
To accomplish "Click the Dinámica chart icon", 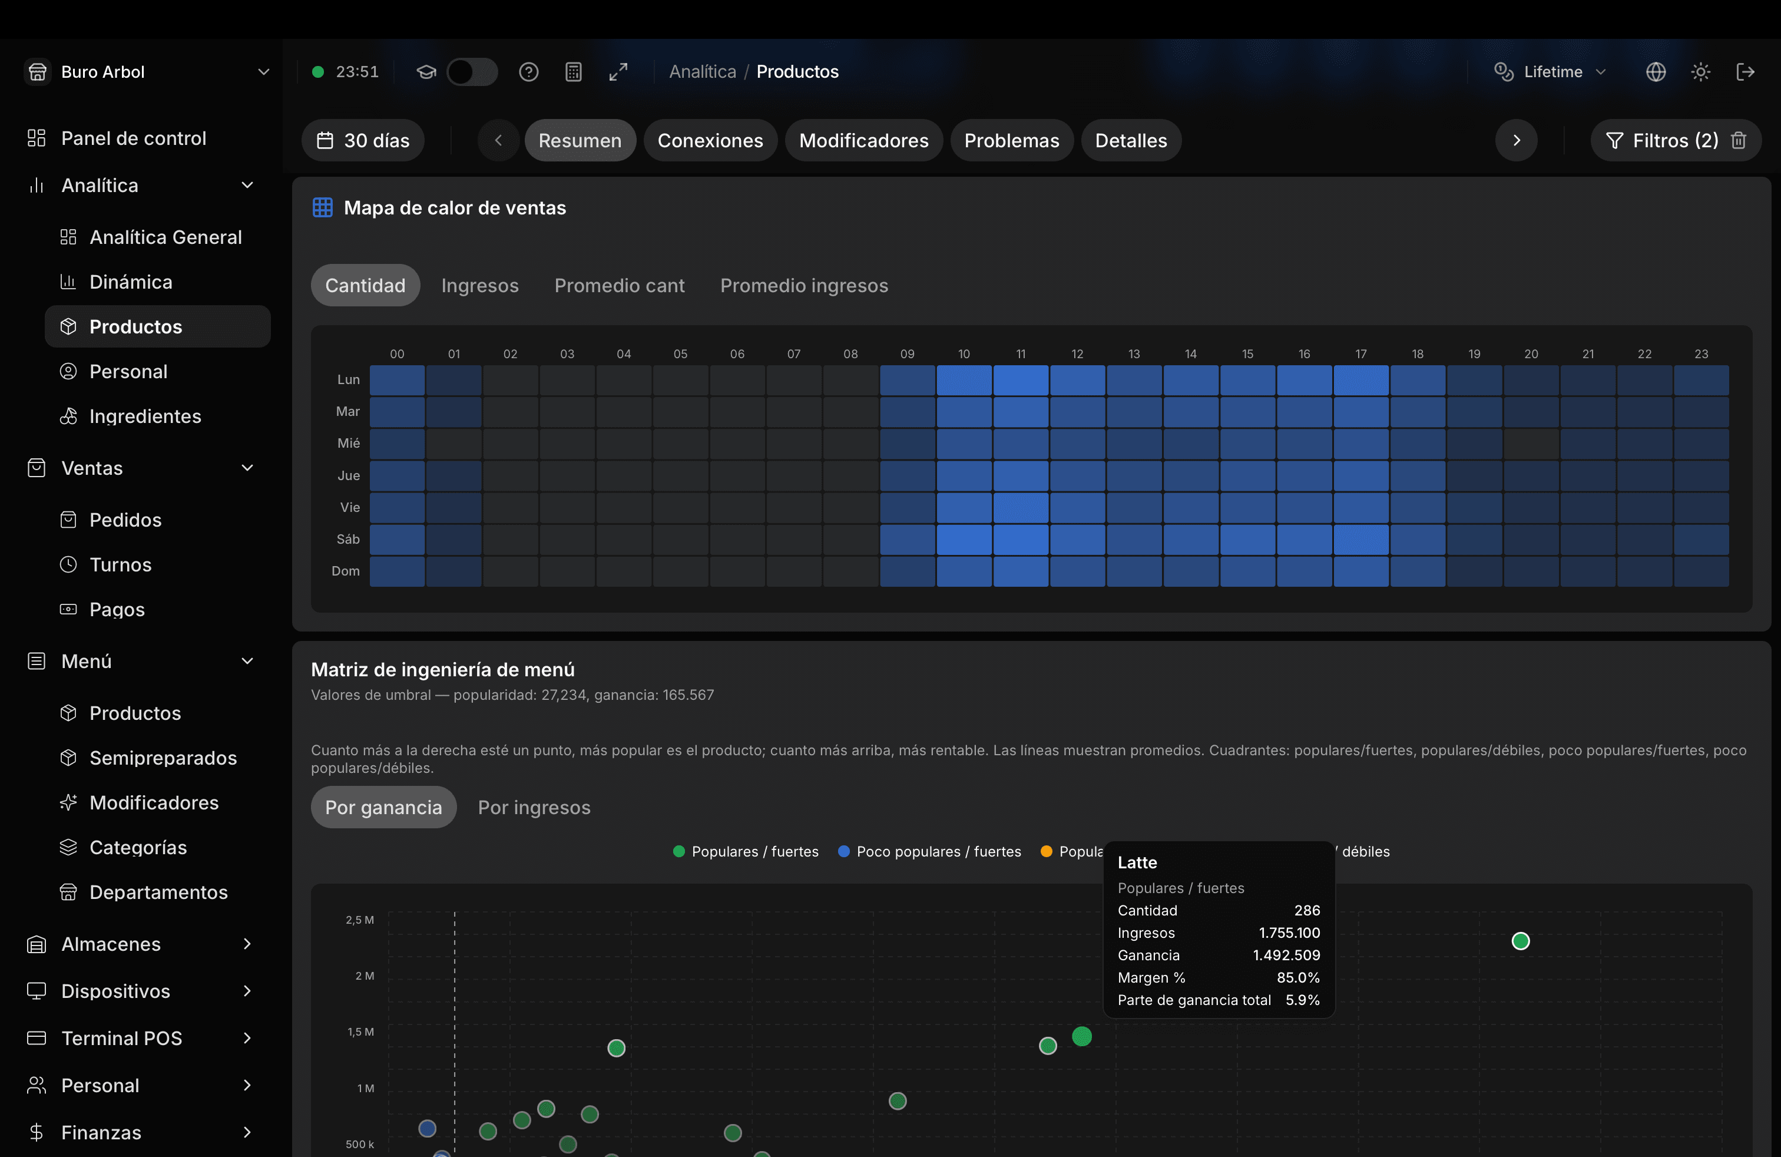I will coord(68,282).
